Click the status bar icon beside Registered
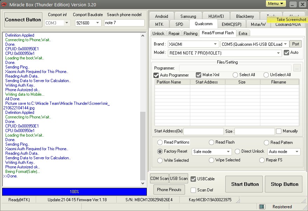The height and width of the screenshot is (211, 308). (262, 207)
